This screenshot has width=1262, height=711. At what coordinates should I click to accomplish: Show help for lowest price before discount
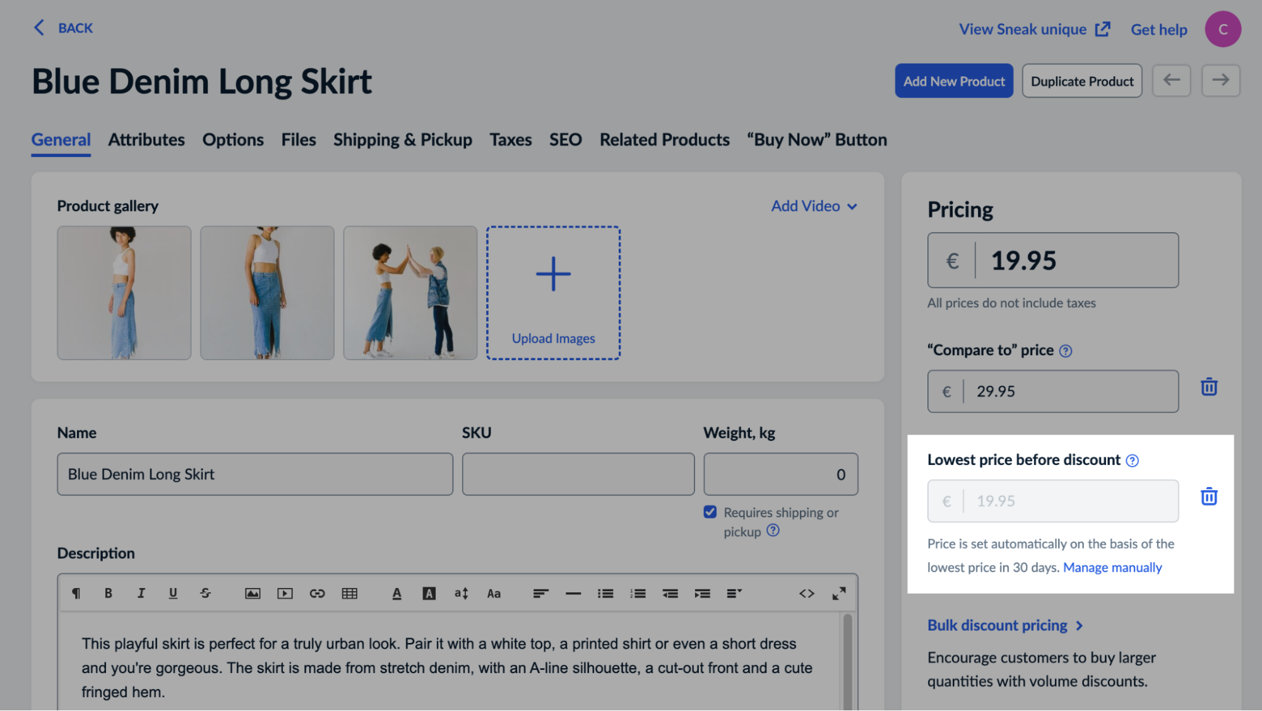[x=1132, y=461]
